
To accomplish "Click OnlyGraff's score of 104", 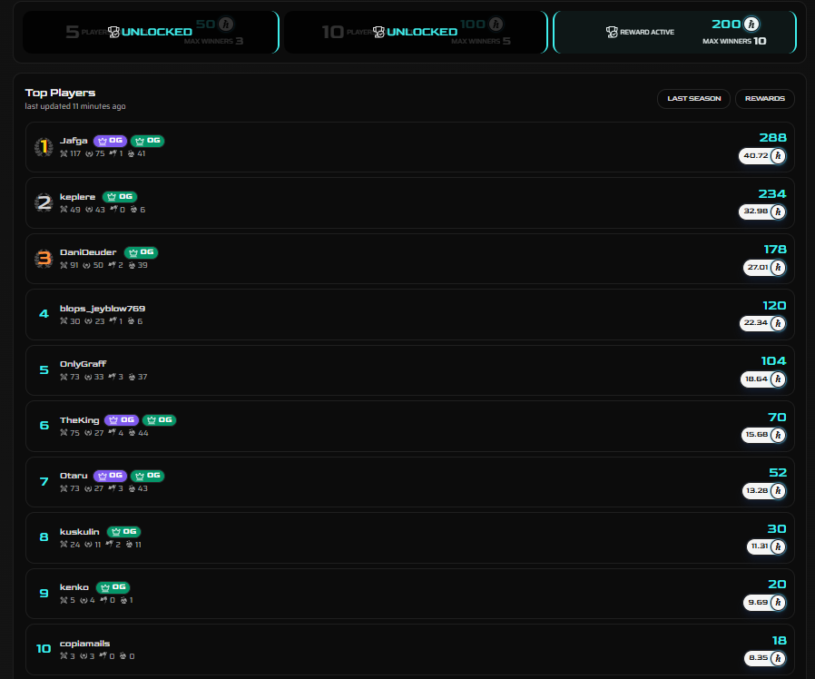I will coord(773,361).
